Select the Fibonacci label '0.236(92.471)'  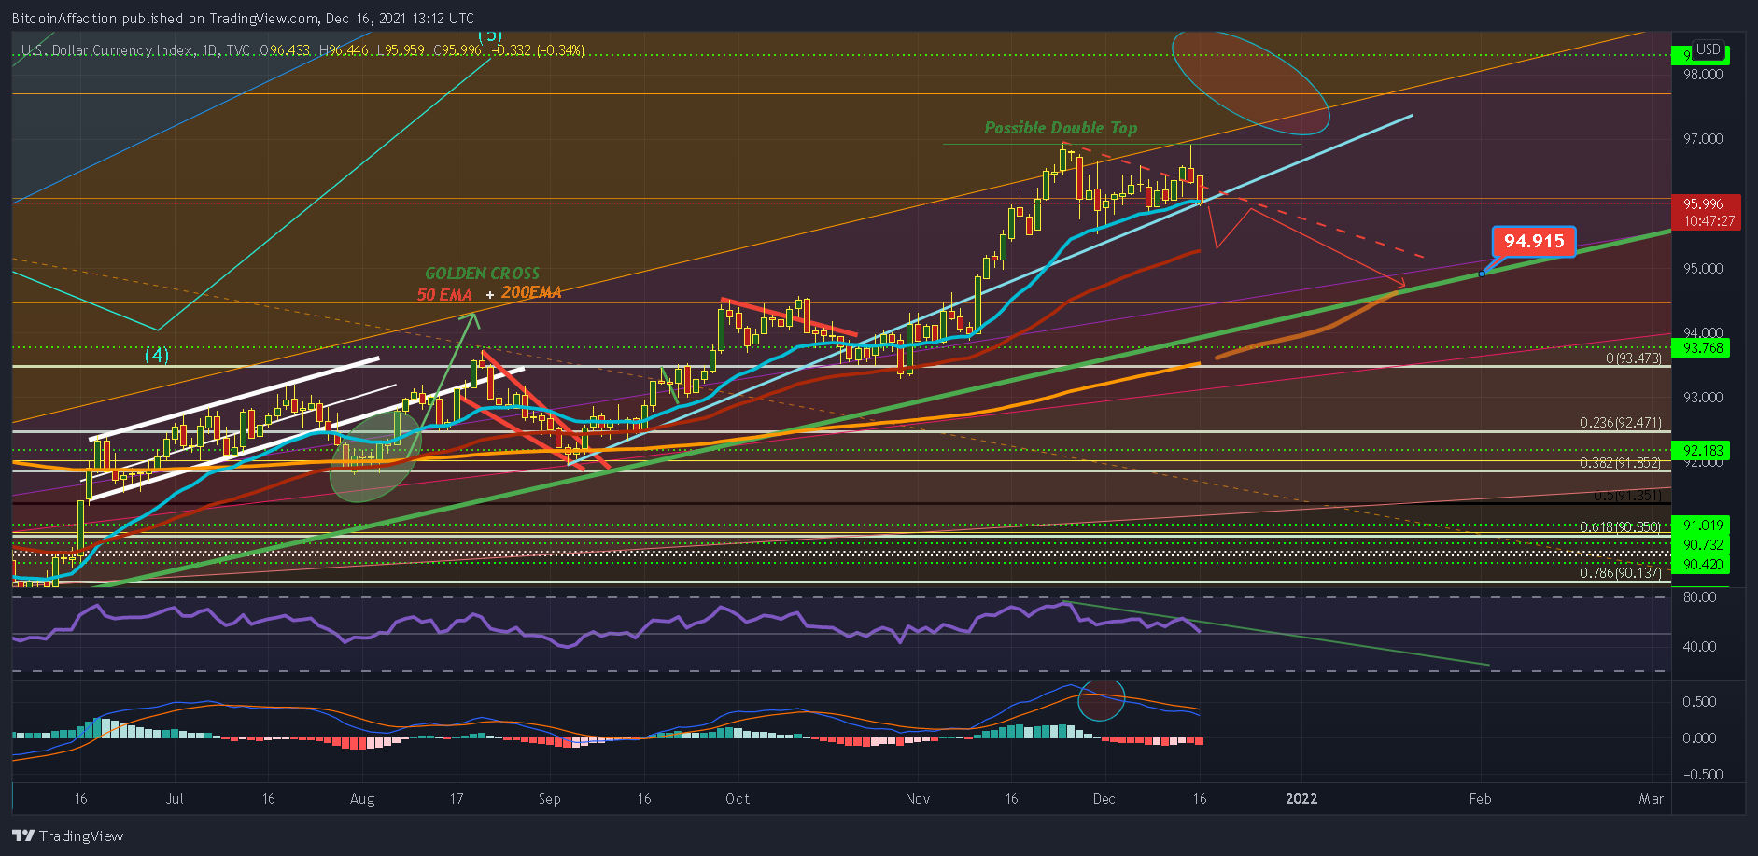pyautogui.click(x=1621, y=423)
